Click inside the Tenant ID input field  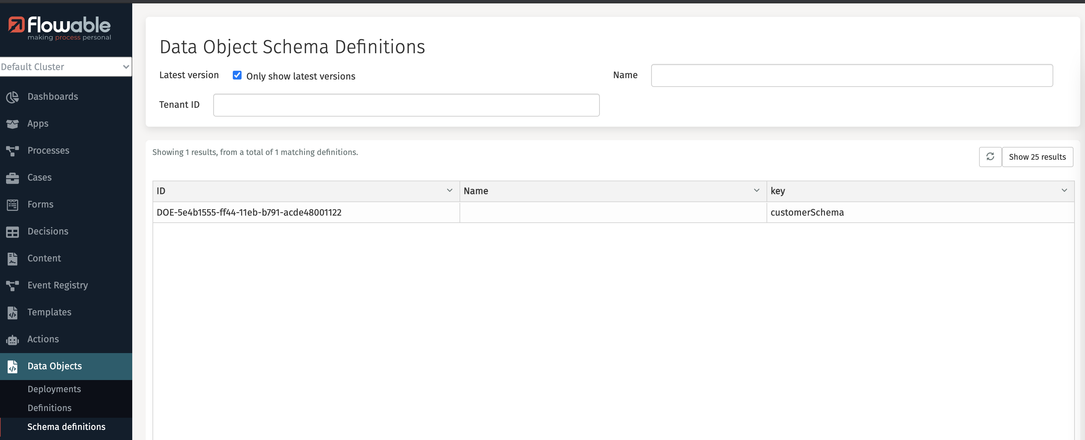406,105
